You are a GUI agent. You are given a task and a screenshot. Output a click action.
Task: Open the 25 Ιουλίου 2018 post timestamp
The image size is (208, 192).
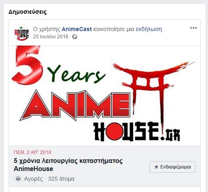click(x=50, y=37)
